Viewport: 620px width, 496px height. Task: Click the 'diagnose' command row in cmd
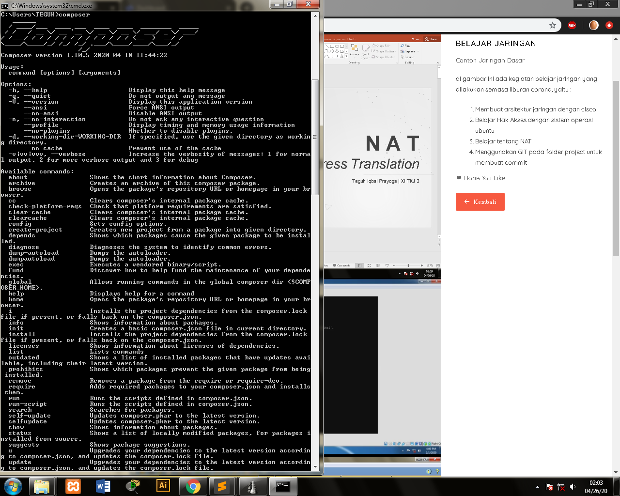coord(140,247)
